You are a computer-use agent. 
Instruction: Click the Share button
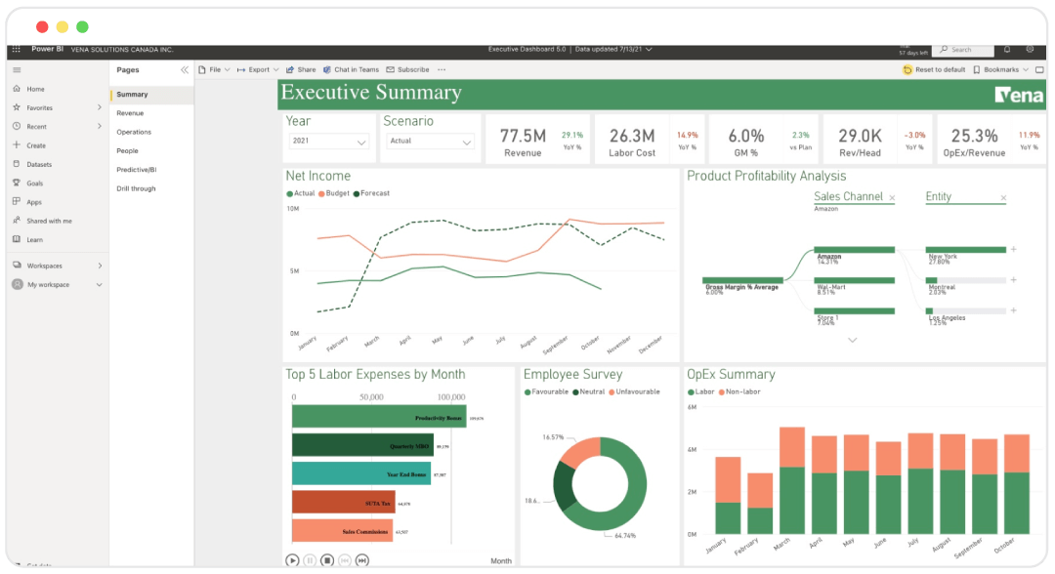pos(302,69)
